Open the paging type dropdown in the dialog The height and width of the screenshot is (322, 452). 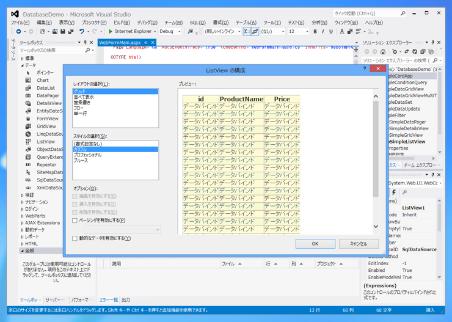point(122,230)
